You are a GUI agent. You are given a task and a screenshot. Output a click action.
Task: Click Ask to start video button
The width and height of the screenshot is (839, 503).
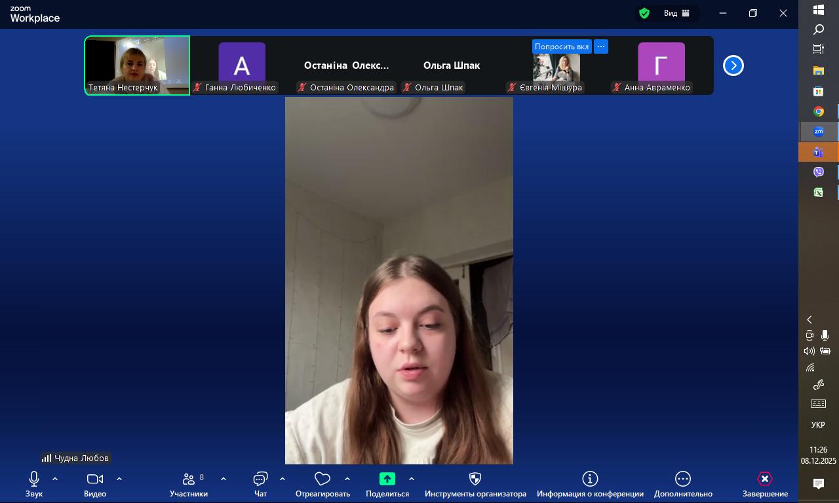[562, 47]
